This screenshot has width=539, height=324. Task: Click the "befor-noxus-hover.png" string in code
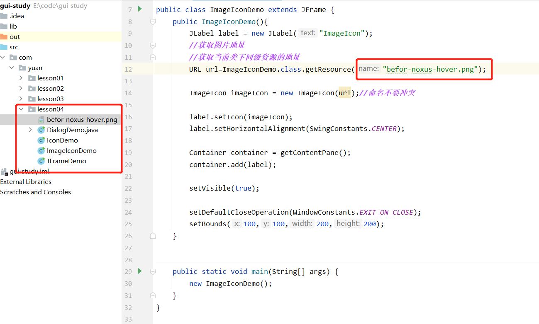pyautogui.click(x=430, y=69)
